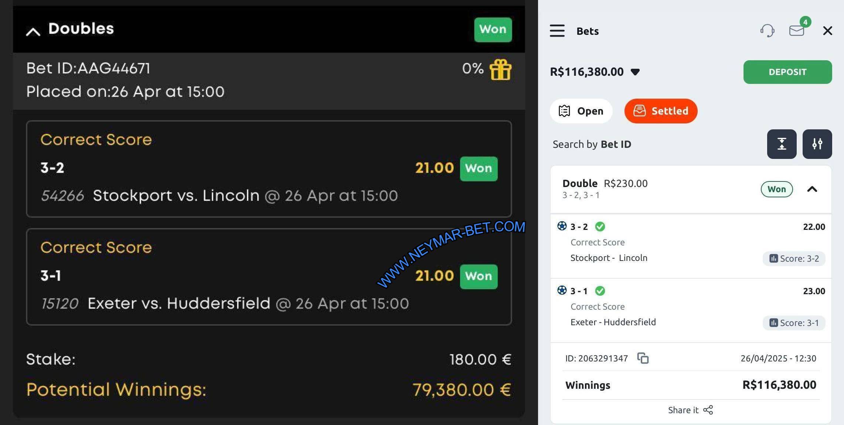This screenshot has width=844, height=425.
Task: Click the share icon next to Share it
Action: click(x=708, y=410)
